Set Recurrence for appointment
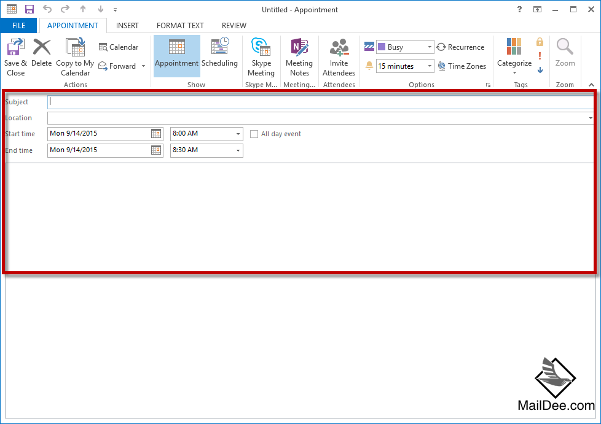Image resolution: width=601 pixels, height=424 pixels. pyautogui.click(x=460, y=47)
